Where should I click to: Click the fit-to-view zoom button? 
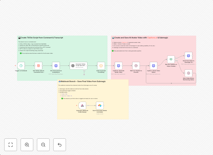pyautogui.click(x=11, y=145)
